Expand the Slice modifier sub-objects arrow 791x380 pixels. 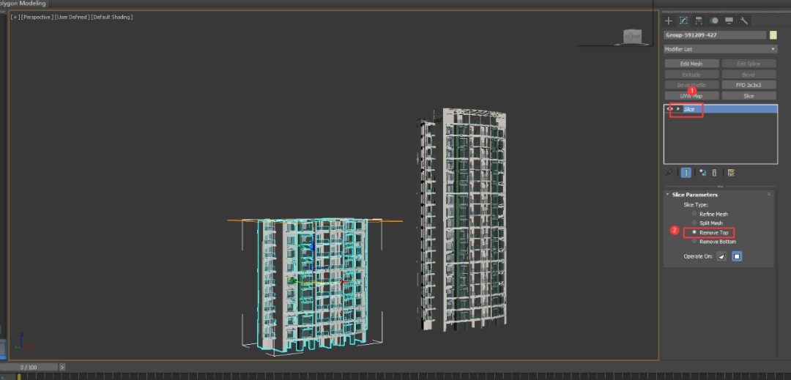point(678,109)
